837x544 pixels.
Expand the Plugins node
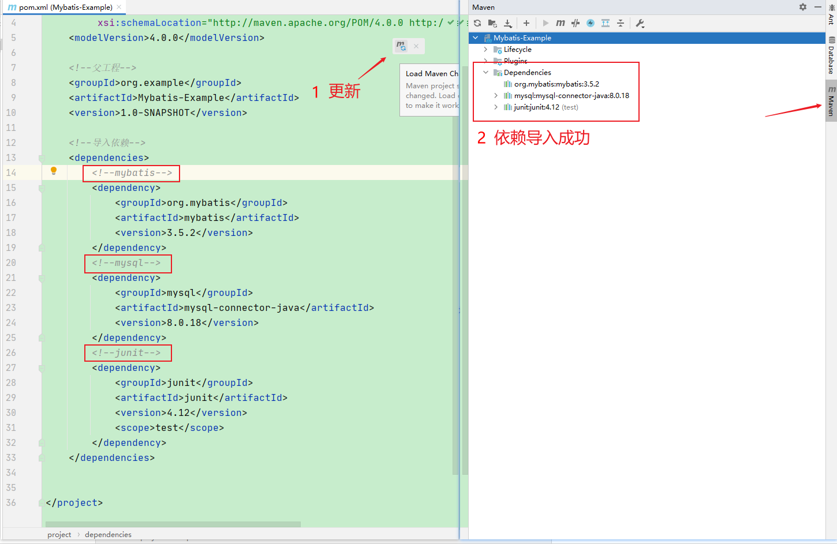tap(485, 61)
